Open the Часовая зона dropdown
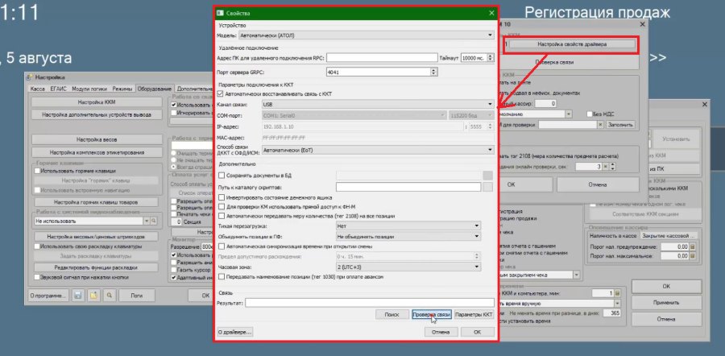The height and width of the screenshot is (356, 725). [x=408, y=267]
